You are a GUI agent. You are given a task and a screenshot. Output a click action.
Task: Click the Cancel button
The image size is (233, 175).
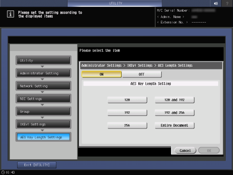click(185, 151)
